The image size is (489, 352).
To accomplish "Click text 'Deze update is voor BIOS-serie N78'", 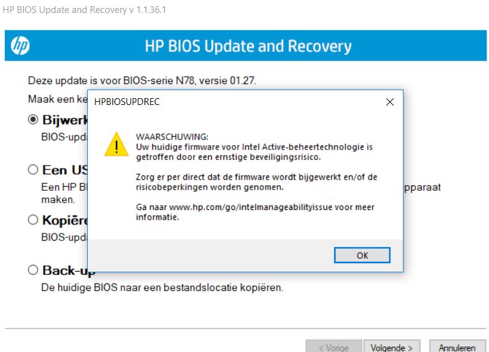I will click(112, 81).
